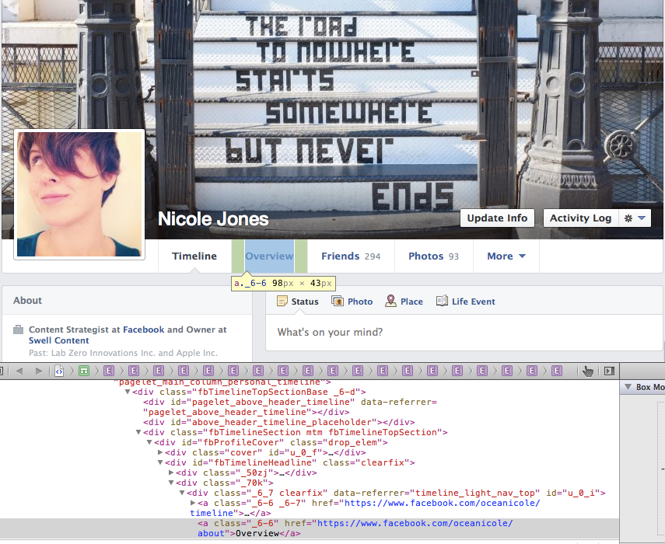Open the More dropdown in profile nav

tap(506, 256)
